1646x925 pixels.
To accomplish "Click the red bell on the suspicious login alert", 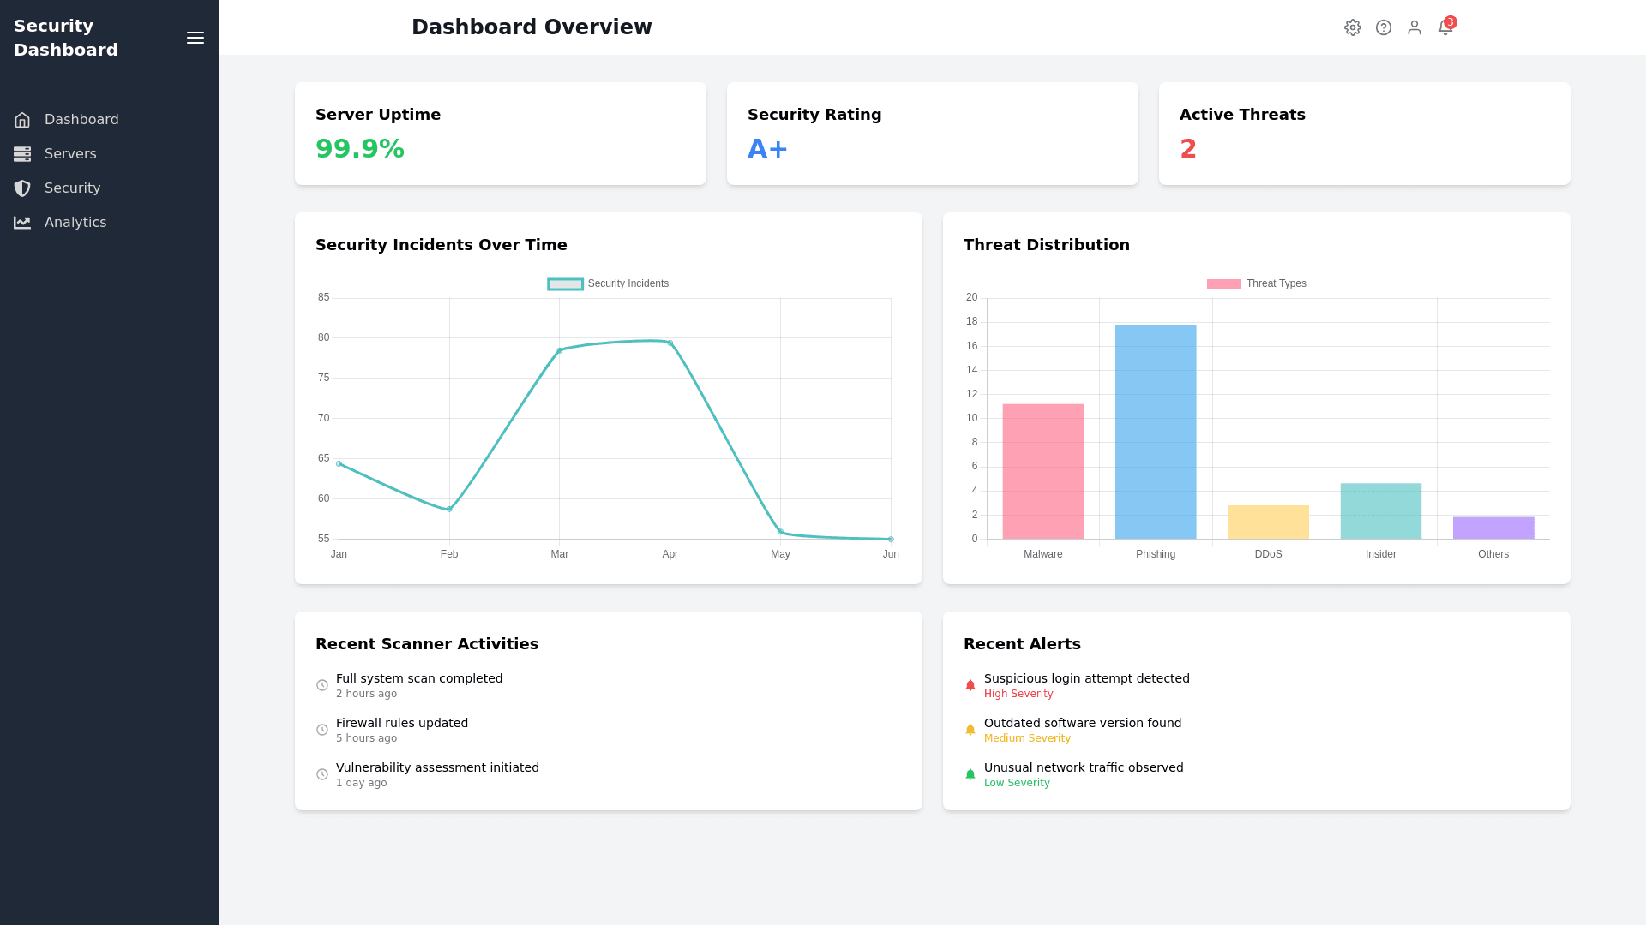I will click(970, 685).
